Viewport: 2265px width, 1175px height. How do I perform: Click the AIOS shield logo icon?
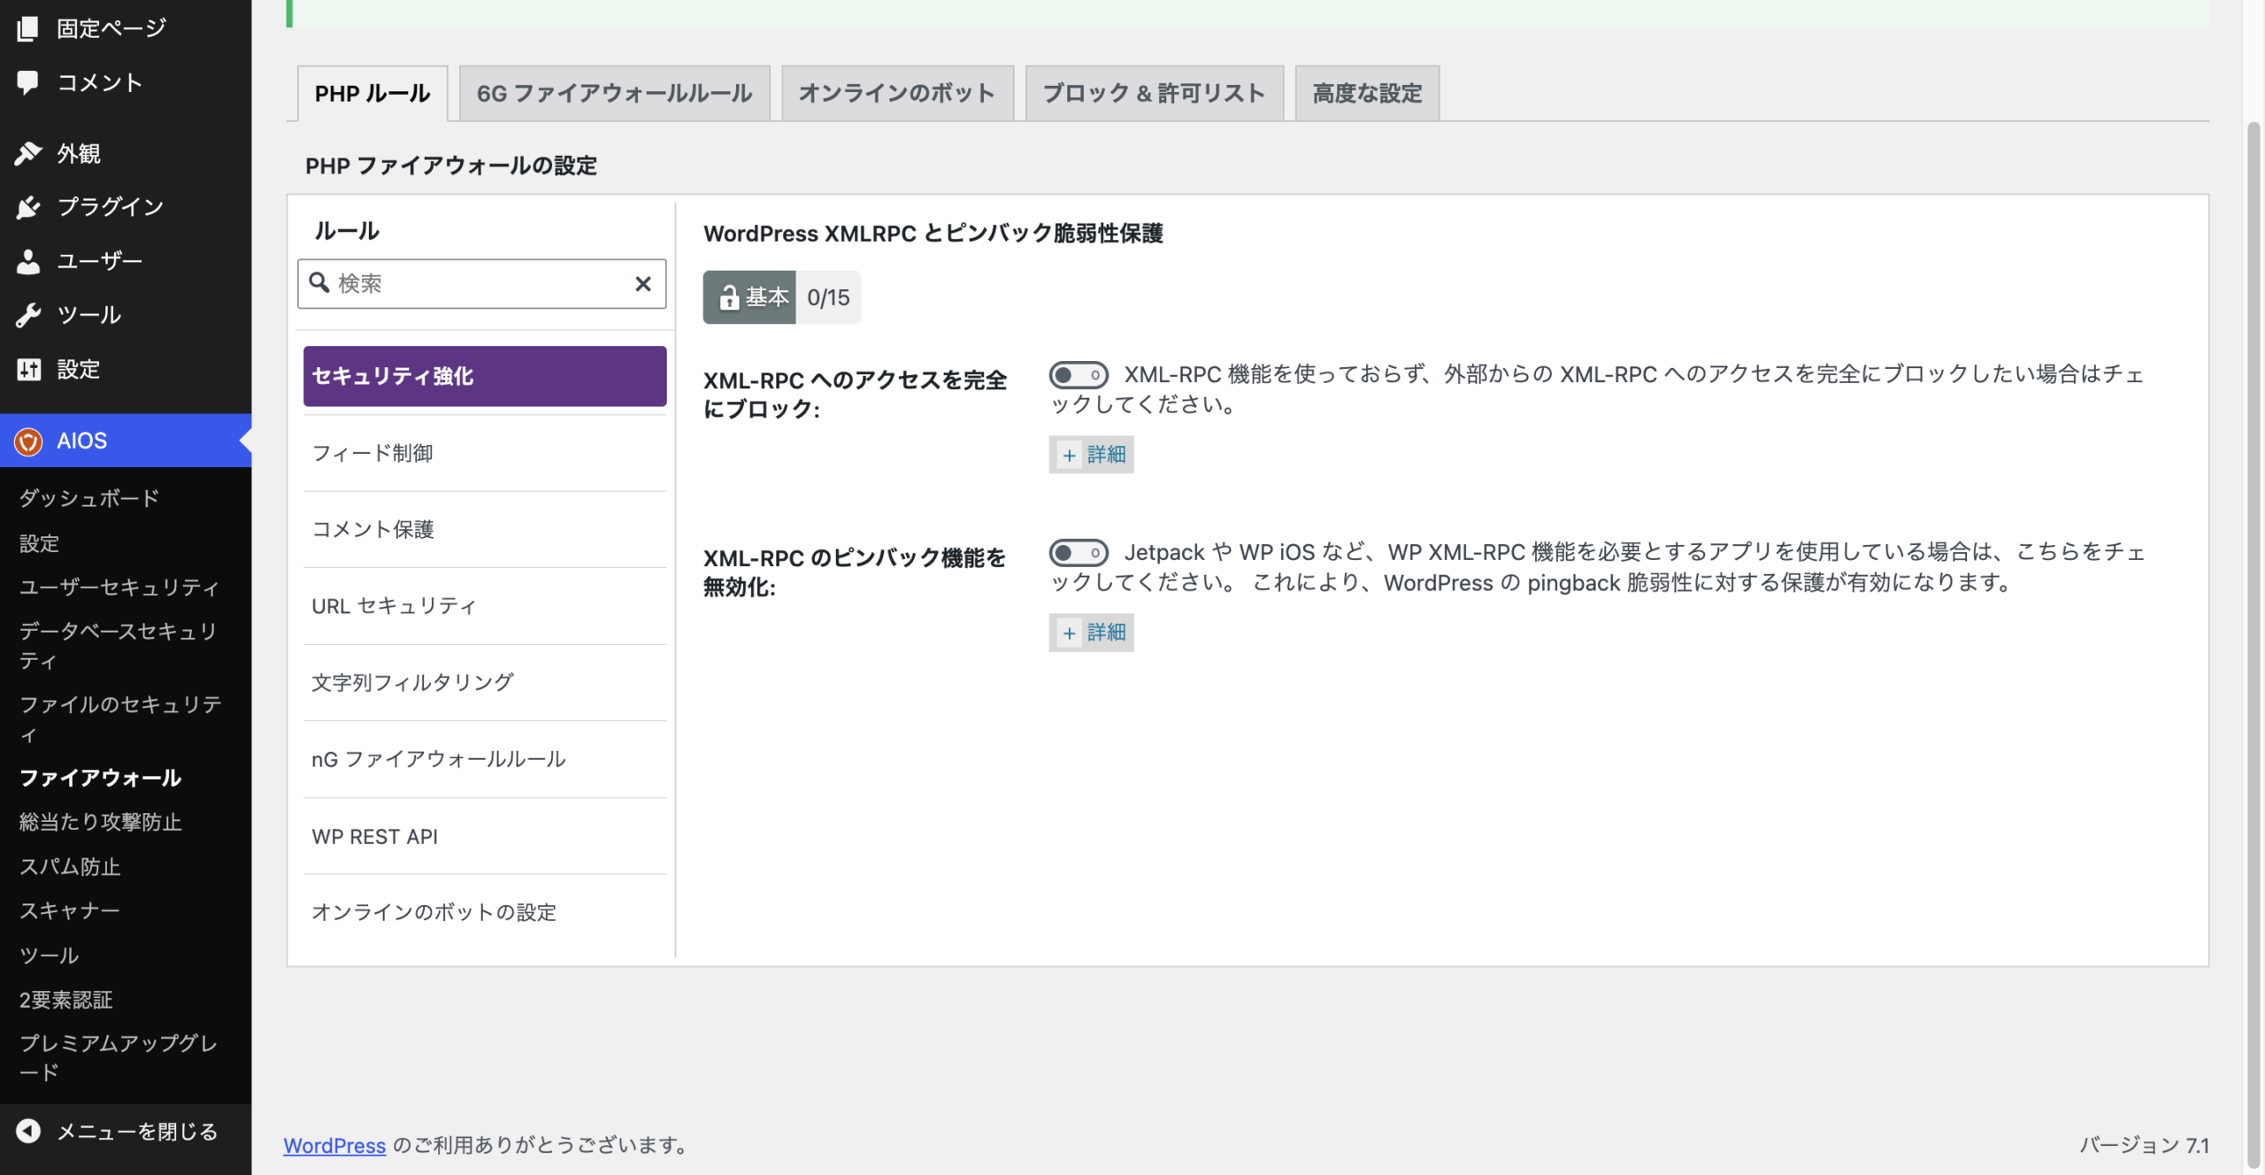pos(27,441)
